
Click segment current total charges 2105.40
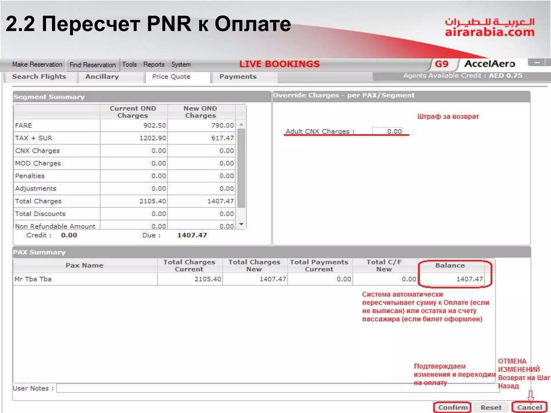(153, 201)
